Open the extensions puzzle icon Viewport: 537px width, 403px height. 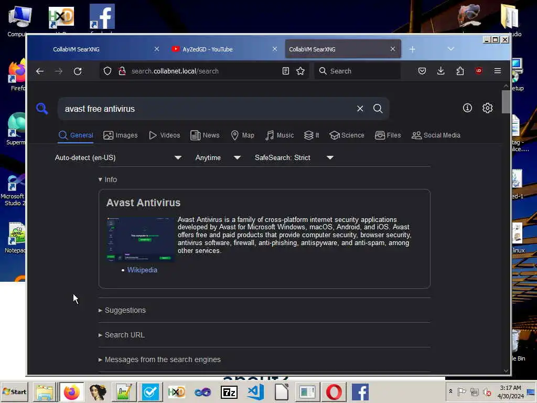pyautogui.click(x=460, y=71)
